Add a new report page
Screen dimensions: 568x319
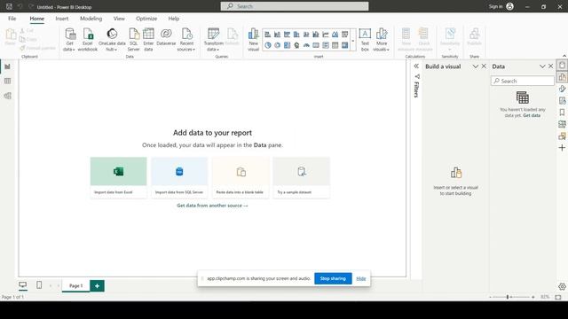coord(97,285)
